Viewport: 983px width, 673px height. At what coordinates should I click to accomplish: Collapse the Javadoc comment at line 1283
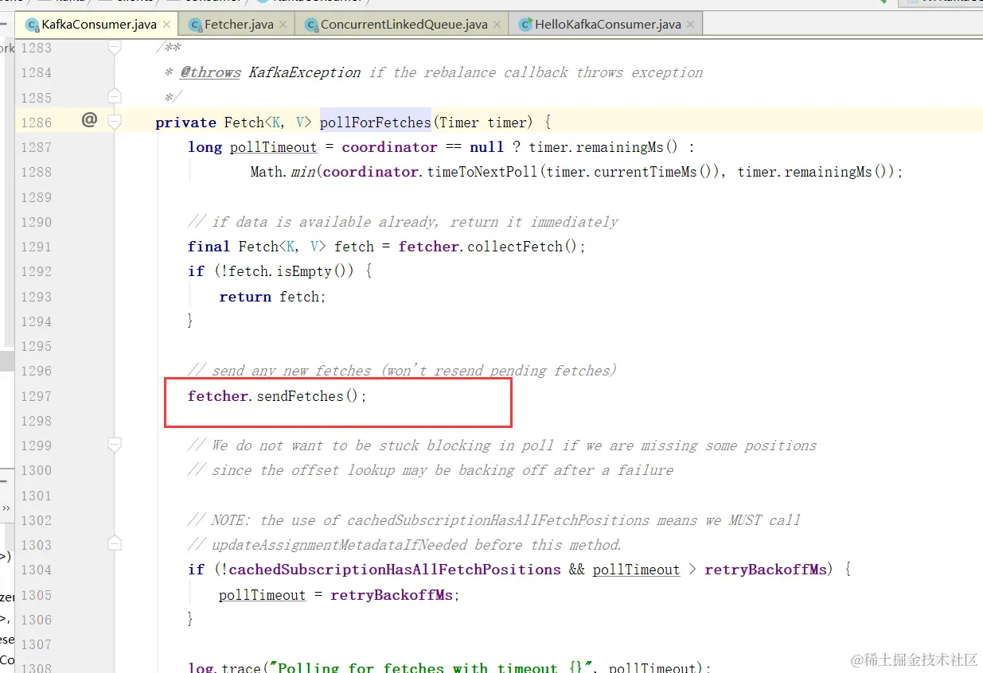tap(115, 48)
